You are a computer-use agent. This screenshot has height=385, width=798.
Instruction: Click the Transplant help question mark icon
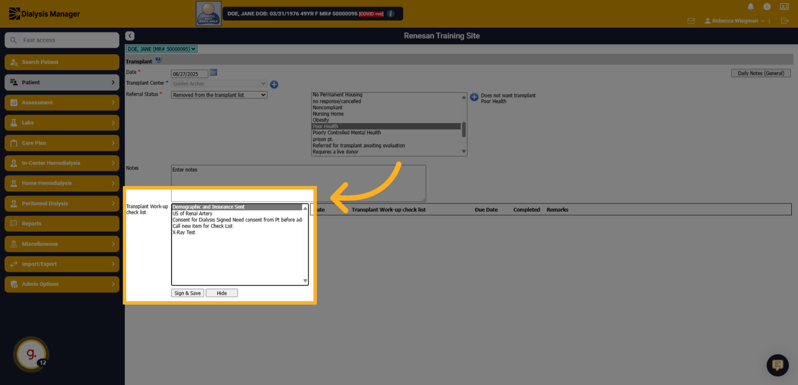tap(158, 59)
